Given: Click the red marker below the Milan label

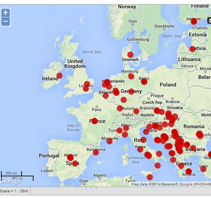Looking at the screenshot, I should (x=126, y=128).
